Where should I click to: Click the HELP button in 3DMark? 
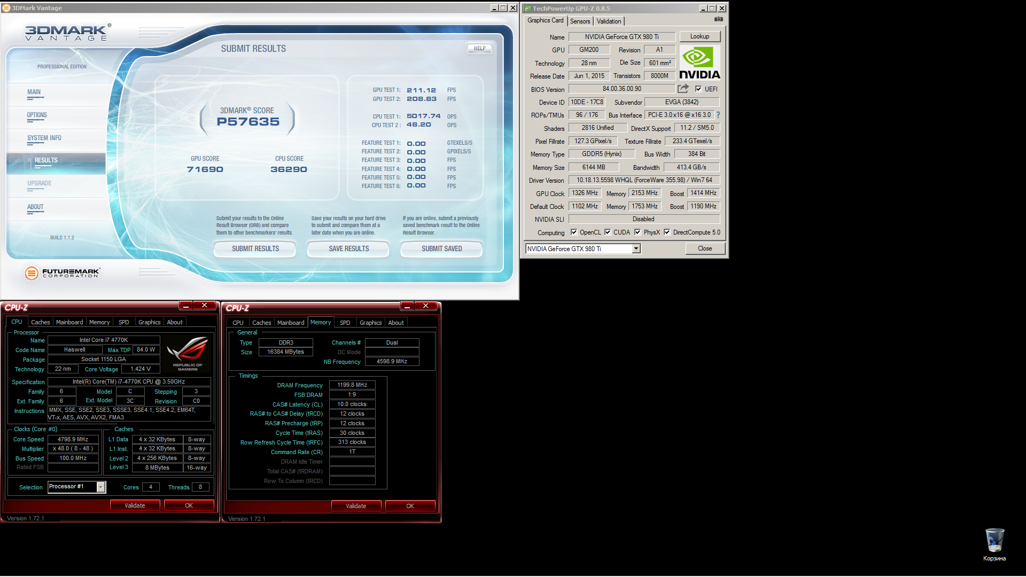point(479,48)
